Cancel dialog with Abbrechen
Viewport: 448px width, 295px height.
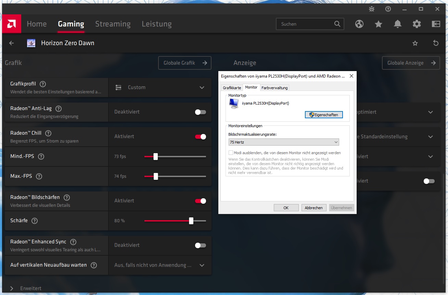tap(313, 207)
